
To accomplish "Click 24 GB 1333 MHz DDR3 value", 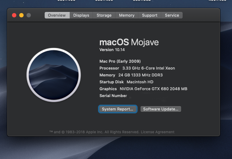I will [141, 75].
